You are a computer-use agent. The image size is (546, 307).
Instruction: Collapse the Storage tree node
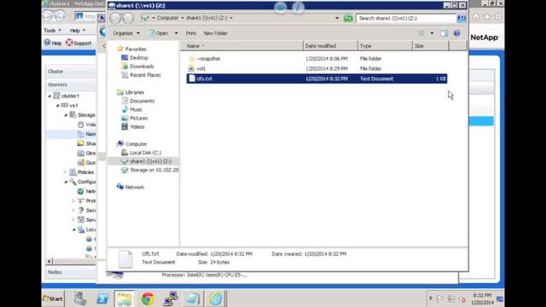point(66,115)
